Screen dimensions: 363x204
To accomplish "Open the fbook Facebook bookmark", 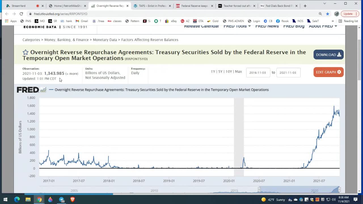I will (282, 21).
